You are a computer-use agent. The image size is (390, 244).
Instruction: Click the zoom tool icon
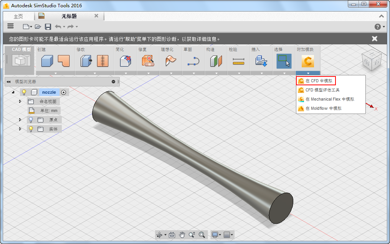(192, 234)
